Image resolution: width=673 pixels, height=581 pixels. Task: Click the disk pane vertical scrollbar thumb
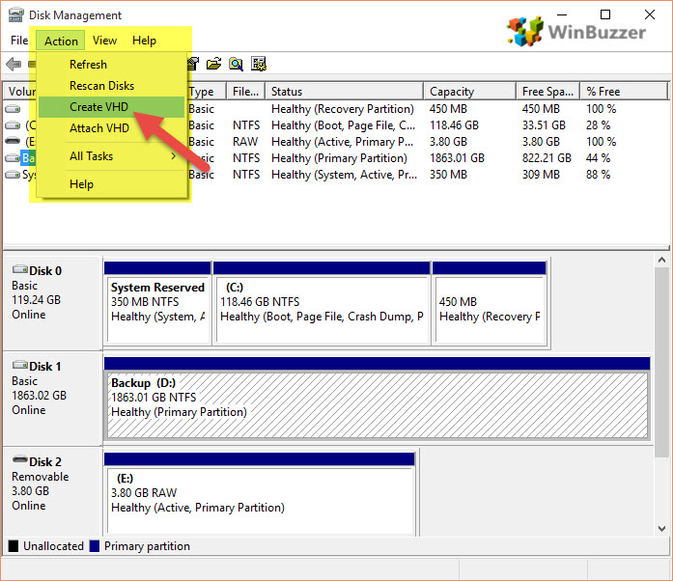pyautogui.click(x=661, y=363)
